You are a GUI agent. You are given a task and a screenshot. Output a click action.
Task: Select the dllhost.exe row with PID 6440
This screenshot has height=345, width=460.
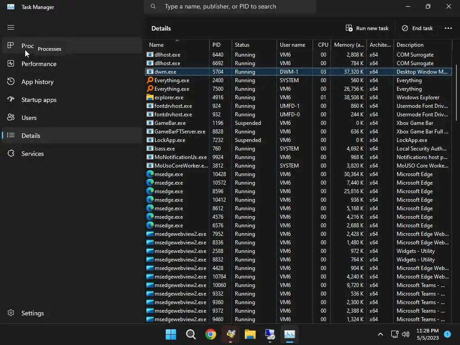click(x=298, y=54)
